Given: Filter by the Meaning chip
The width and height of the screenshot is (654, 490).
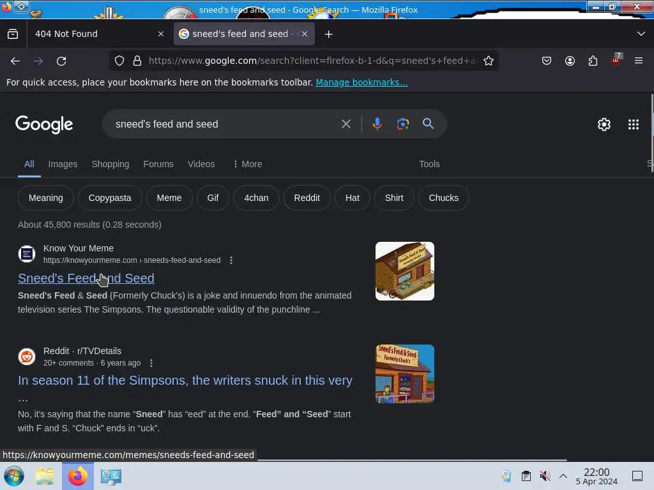Looking at the screenshot, I should click(x=46, y=198).
